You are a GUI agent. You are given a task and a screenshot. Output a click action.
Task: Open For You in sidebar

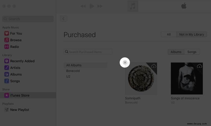[16, 33]
